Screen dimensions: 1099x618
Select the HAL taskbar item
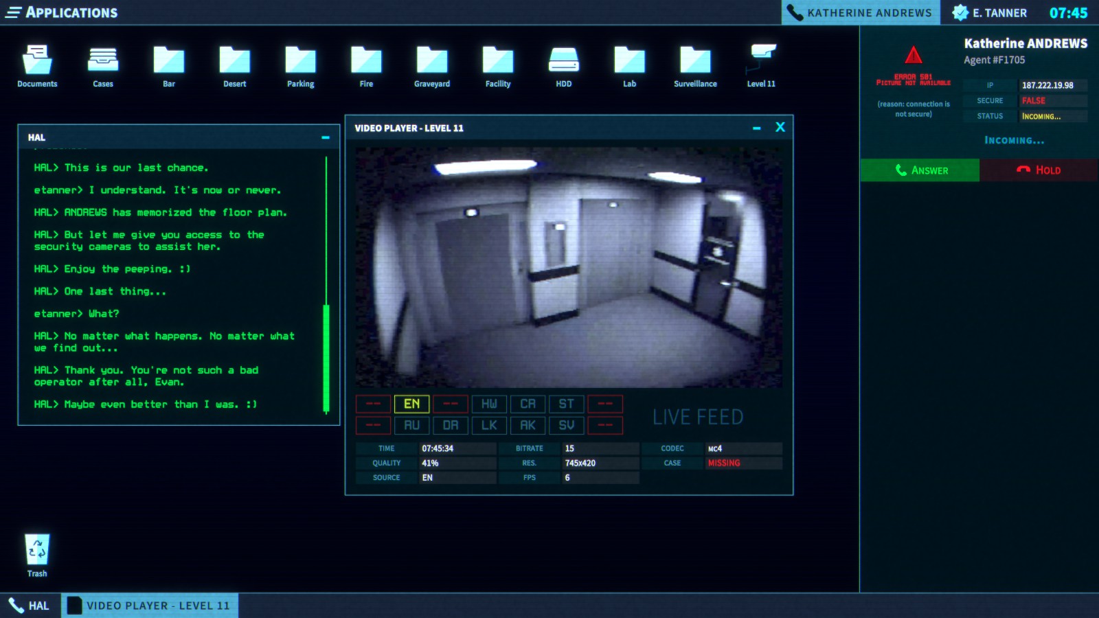[31, 606]
